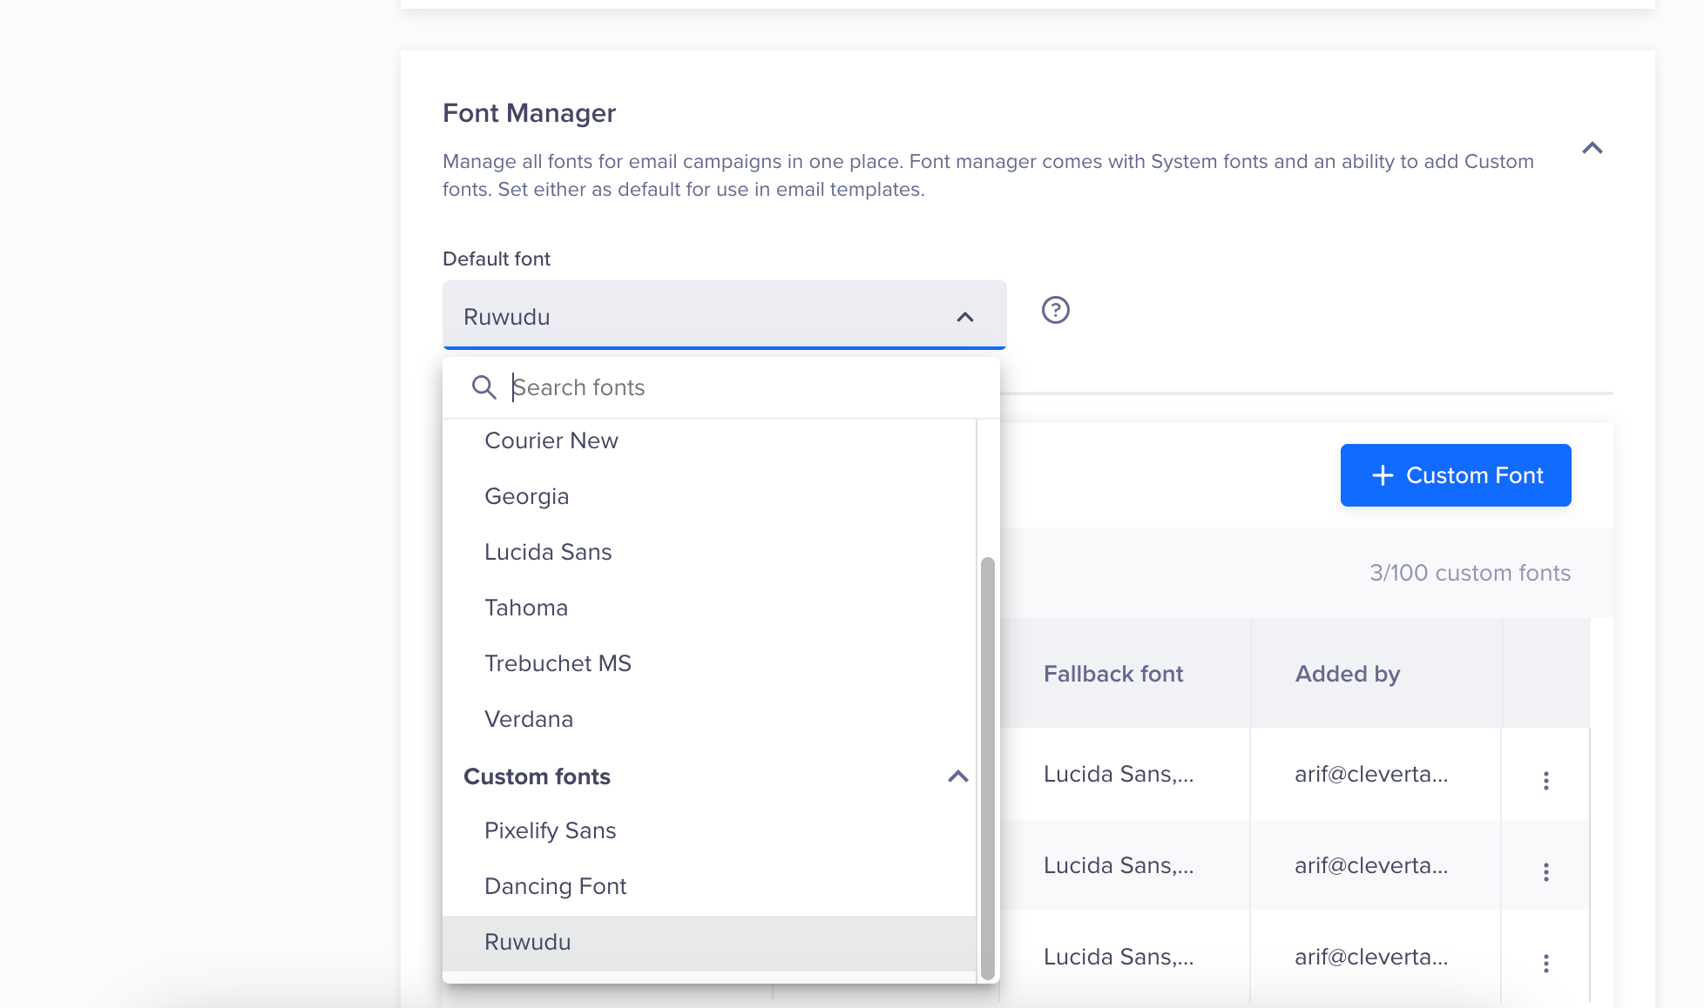
Task: Select Verdana font option
Action: [x=709, y=719]
